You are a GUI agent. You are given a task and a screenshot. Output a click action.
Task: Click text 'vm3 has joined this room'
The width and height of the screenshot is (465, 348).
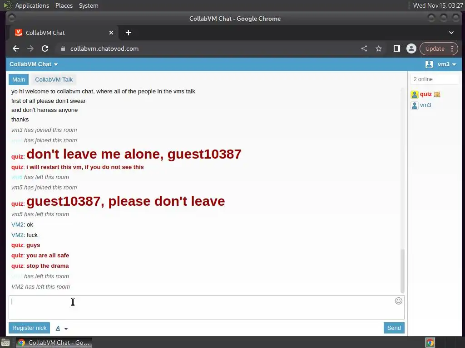click(44, 130)
